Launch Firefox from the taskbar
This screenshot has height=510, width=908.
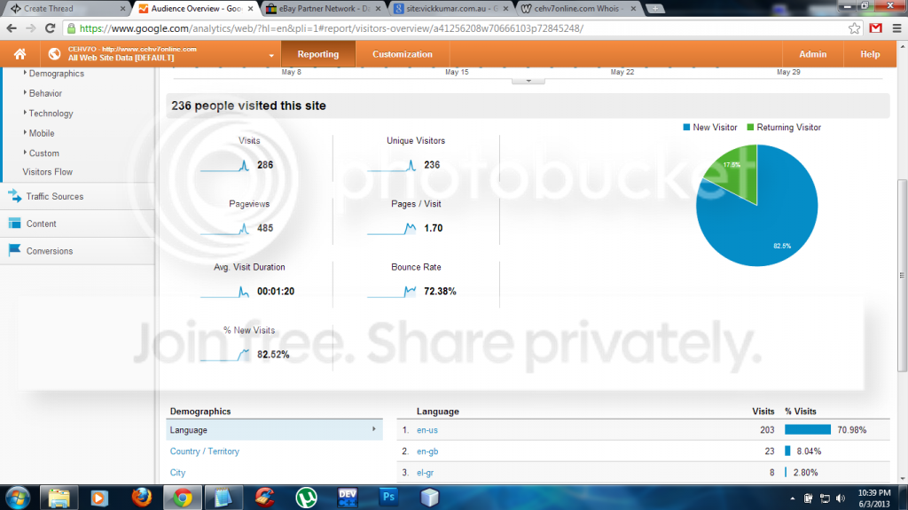pos(141,498)
